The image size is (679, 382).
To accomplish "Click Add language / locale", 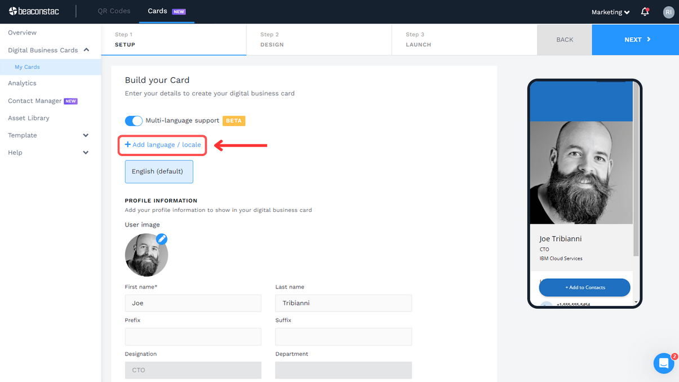I will coord(162,145).
